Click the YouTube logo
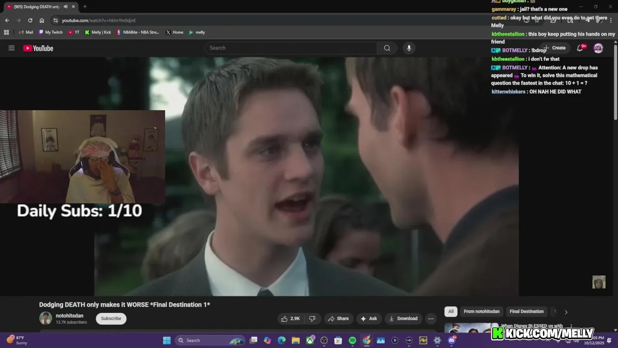The image size is (618, 348). point(38,48)
